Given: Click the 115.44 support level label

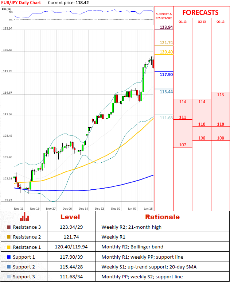Looking at the screenshot, I should [x=166, y=92].
